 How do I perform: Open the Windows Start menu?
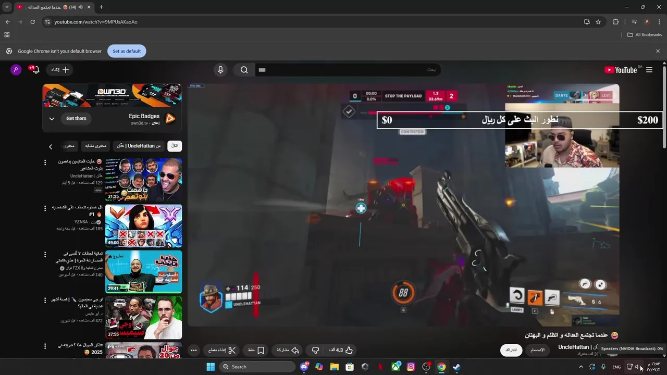(211, 367)
